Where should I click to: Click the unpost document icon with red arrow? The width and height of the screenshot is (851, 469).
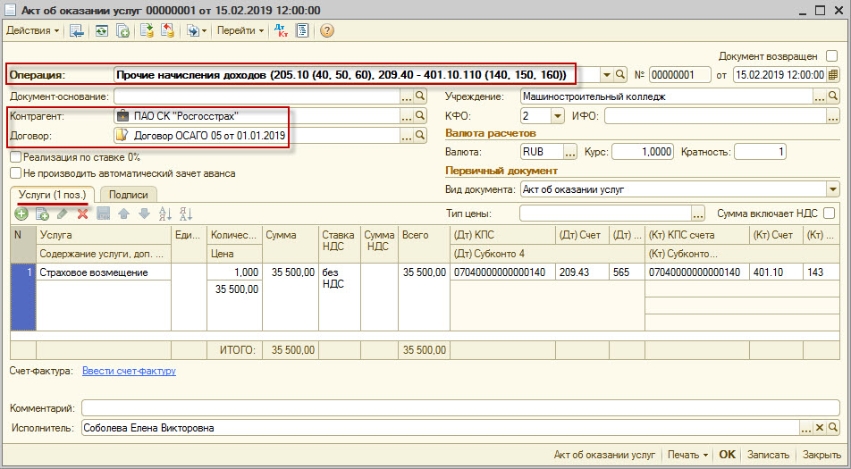pyautogui.click(x=168, y=31)
